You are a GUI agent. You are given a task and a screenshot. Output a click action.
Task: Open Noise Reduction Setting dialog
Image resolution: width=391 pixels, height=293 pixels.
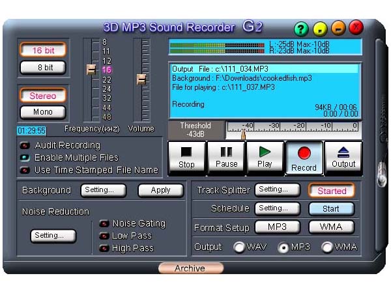[x=53, y=236]
